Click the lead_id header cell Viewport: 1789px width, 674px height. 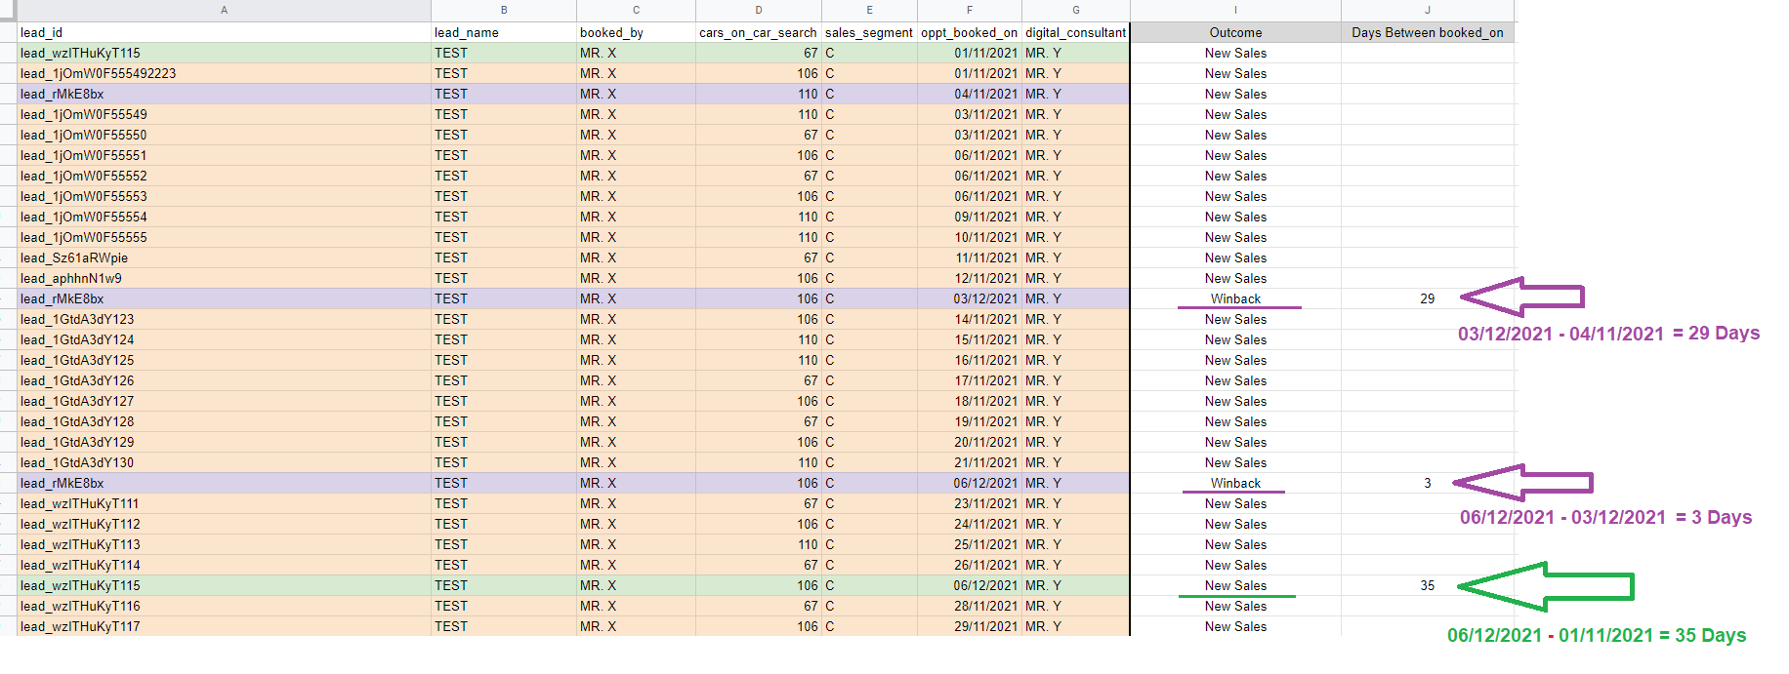pyautogui.click(x=224, y=32)
